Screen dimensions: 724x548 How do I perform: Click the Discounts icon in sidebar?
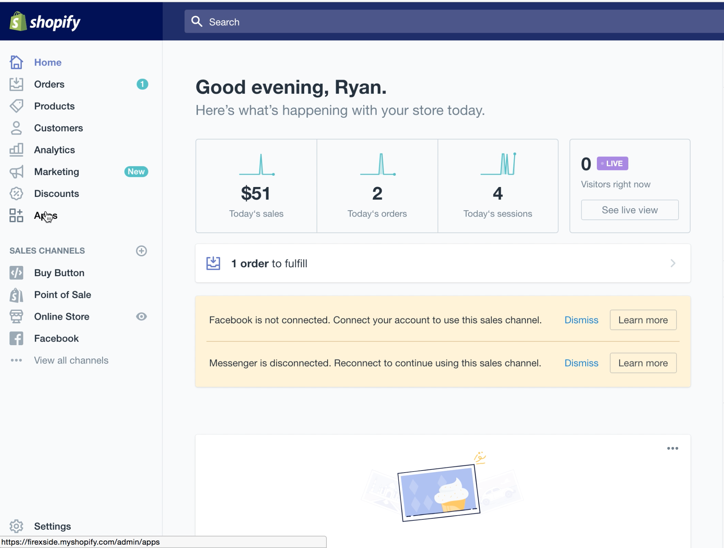(x=16, y=193)
